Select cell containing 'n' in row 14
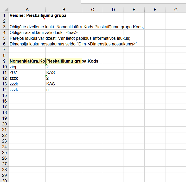Screen dimensions: 186x182 [64, 90]
